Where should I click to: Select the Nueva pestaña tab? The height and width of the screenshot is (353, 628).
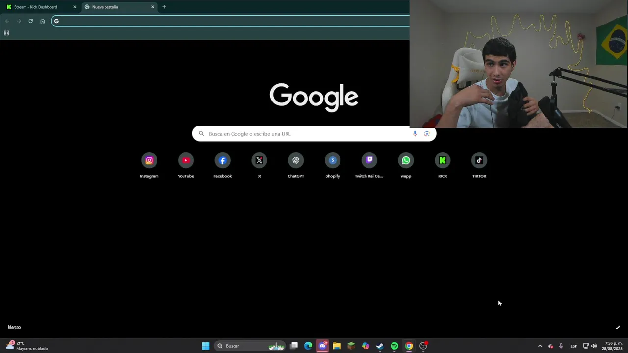119,7
